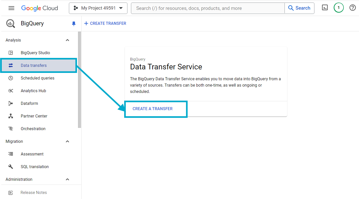The image size is (359, 199).
Task: Select Data transfers in sidebar
Action: click(x=39, y=65)
